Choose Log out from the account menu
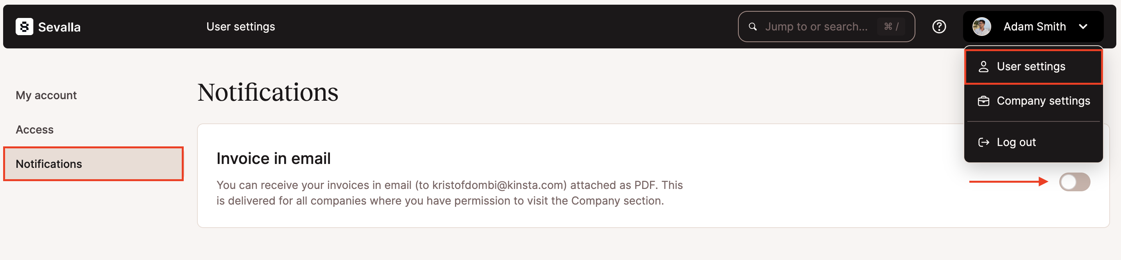Viewport: 1121px width, 260px height. point(1016,142)
